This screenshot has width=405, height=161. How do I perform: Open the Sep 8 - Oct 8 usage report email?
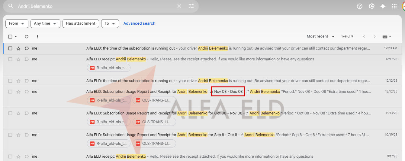pos(202,140)
